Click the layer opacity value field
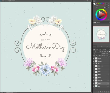110x93 pixels. 107,54
